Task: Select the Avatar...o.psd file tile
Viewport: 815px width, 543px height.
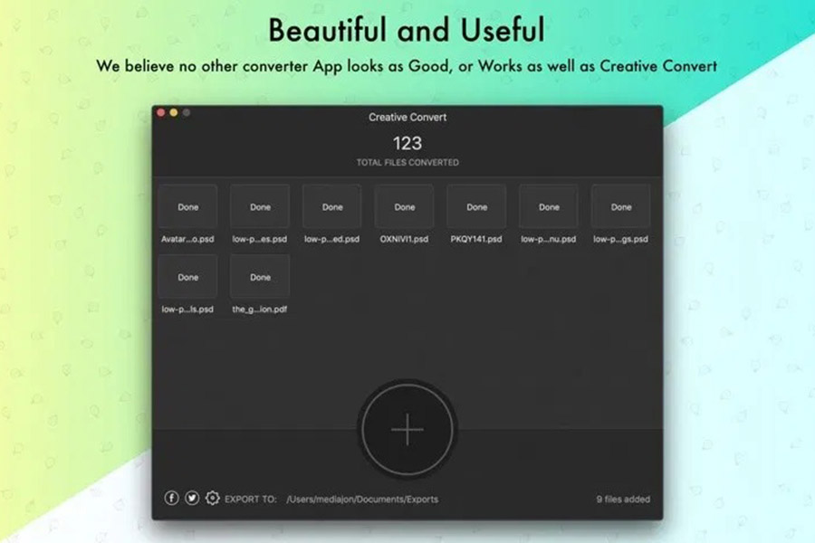Action: point(187,207)
